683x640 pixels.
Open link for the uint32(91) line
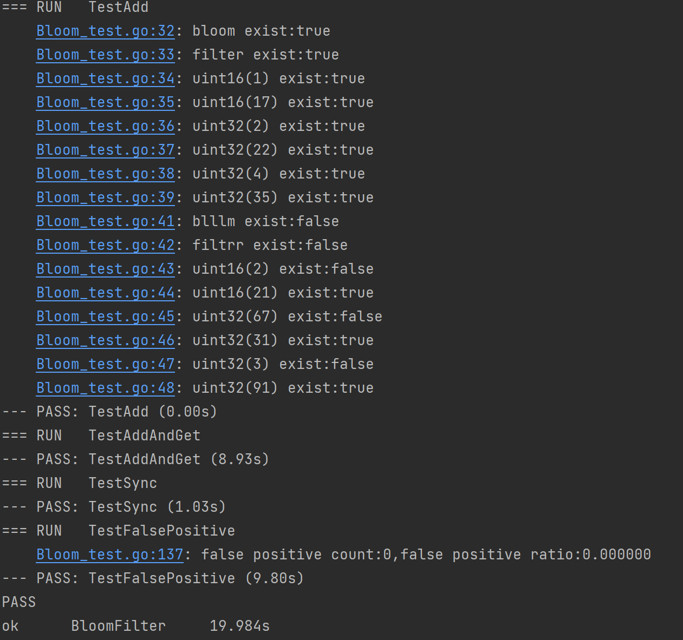tap(105, 388)
